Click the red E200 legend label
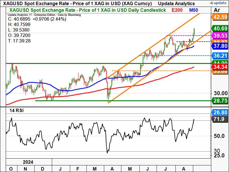The height and width of the screenshot is (172, 229). (x=177, y=10)
